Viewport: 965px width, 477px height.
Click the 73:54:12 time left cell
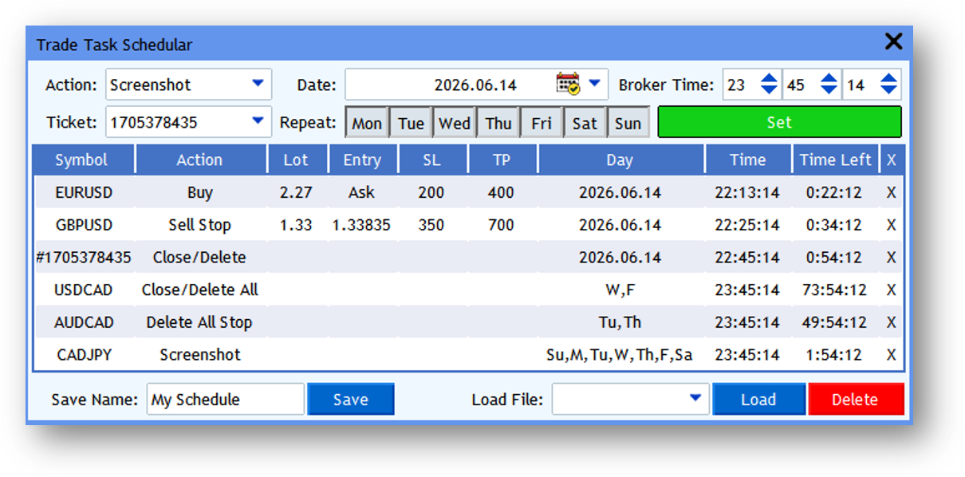click(834, 290)
